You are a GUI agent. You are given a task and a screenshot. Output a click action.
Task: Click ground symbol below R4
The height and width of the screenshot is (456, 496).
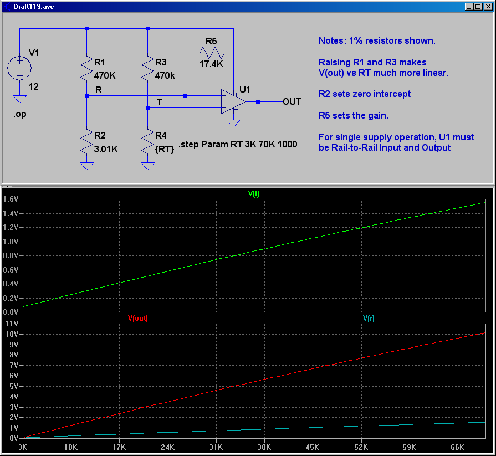147,166
